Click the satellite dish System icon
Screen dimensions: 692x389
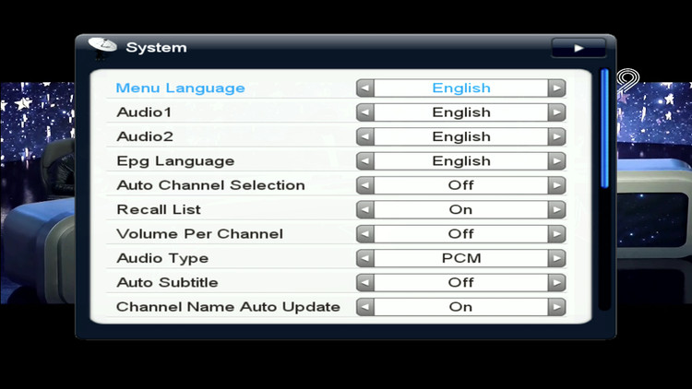coord(102,47)
